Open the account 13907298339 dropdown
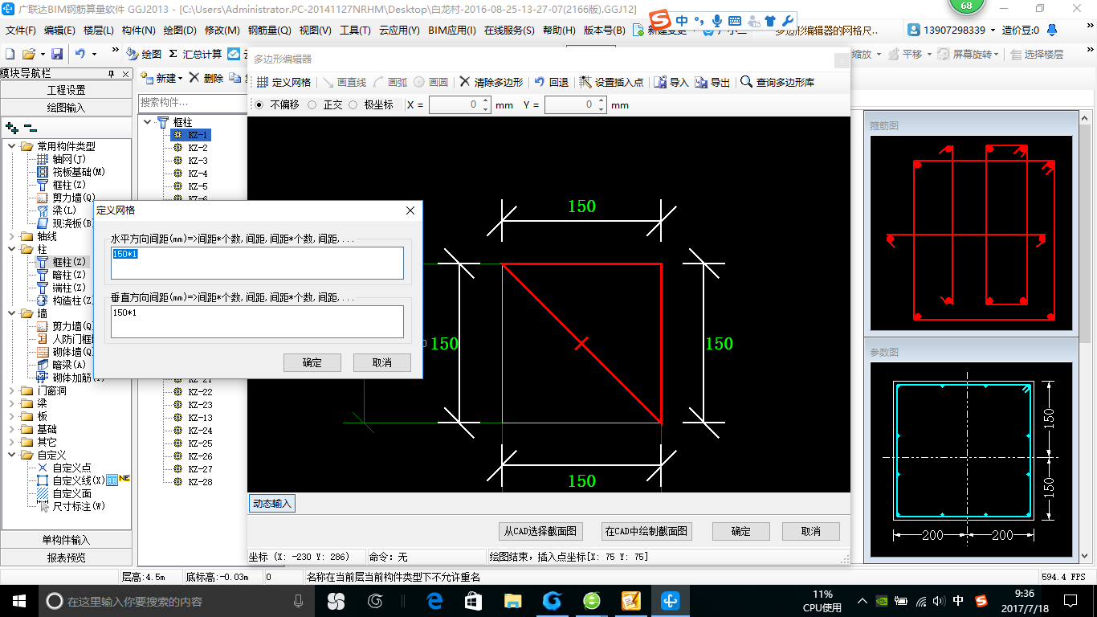 tap(992, 30)
